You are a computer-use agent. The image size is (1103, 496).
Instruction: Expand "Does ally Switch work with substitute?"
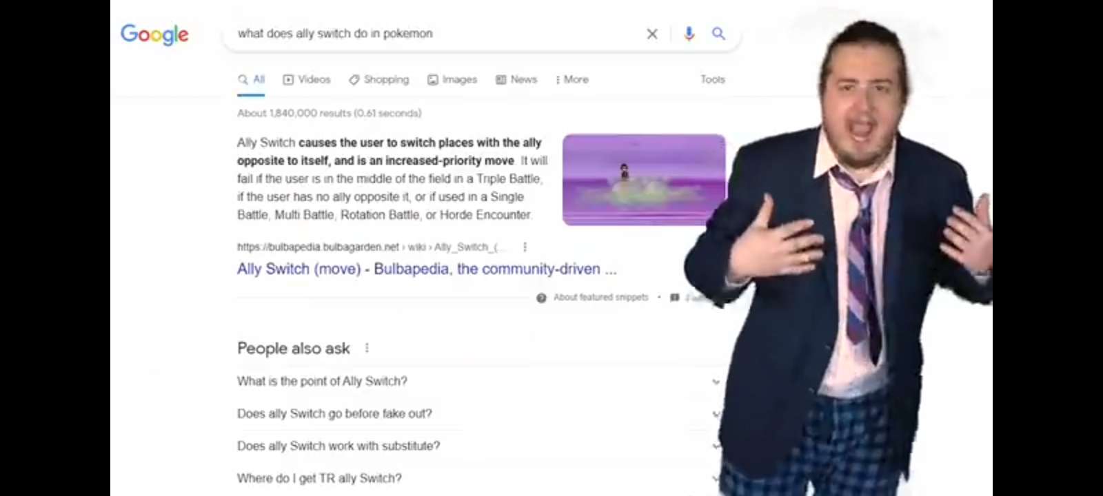click(x=478, y=446)
